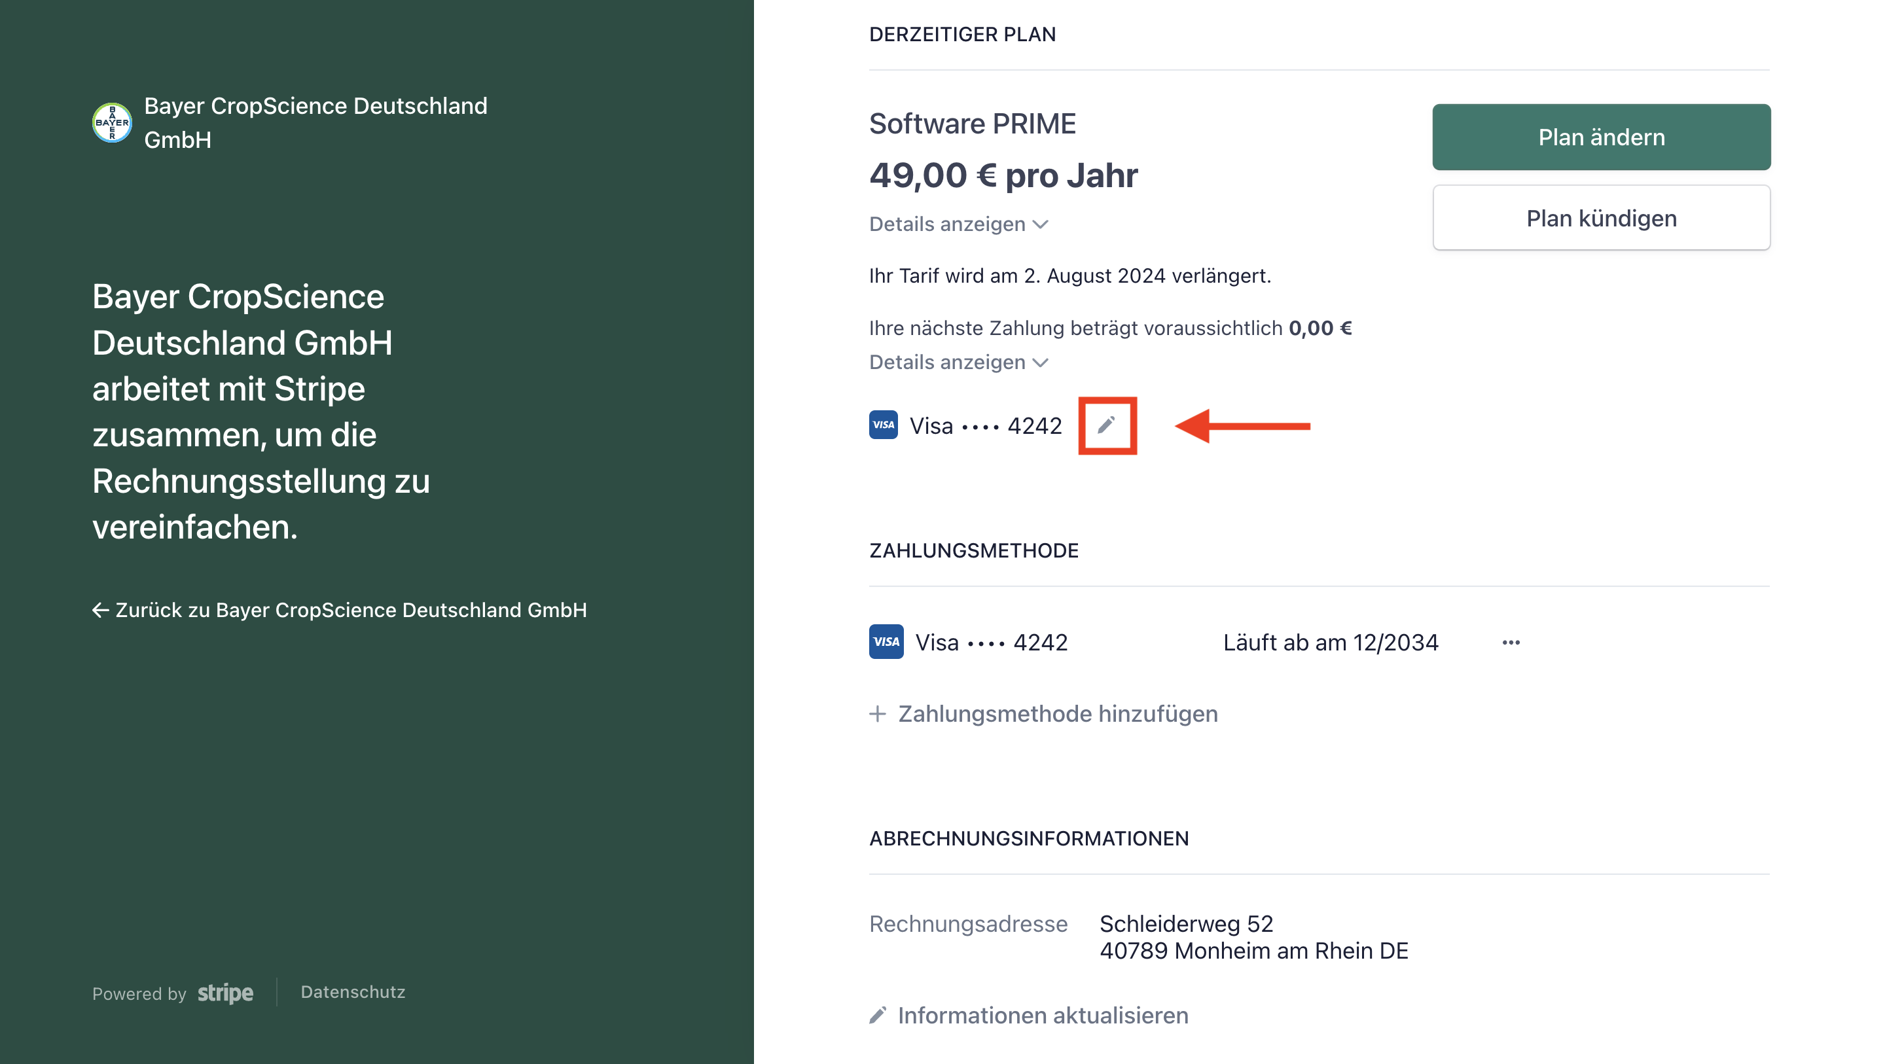
Task: Click Powered by text
Action: point(139,994)
